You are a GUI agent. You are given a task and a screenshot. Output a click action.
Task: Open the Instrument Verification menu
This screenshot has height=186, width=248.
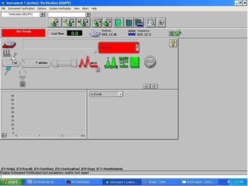coord(21,9)
